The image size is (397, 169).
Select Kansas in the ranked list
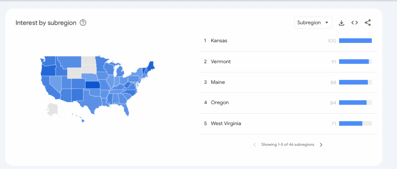[x=219, y=41]
